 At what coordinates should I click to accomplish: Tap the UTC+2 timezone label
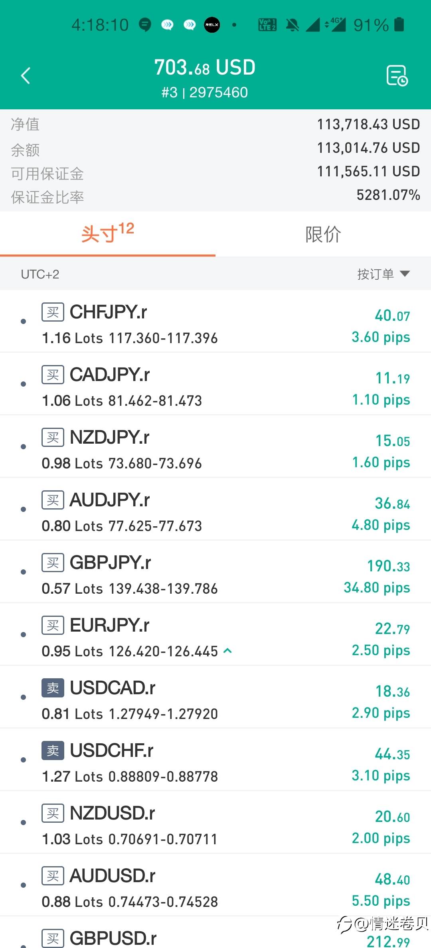40,275
